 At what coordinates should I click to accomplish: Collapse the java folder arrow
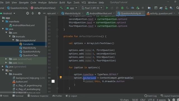(3, 29)
